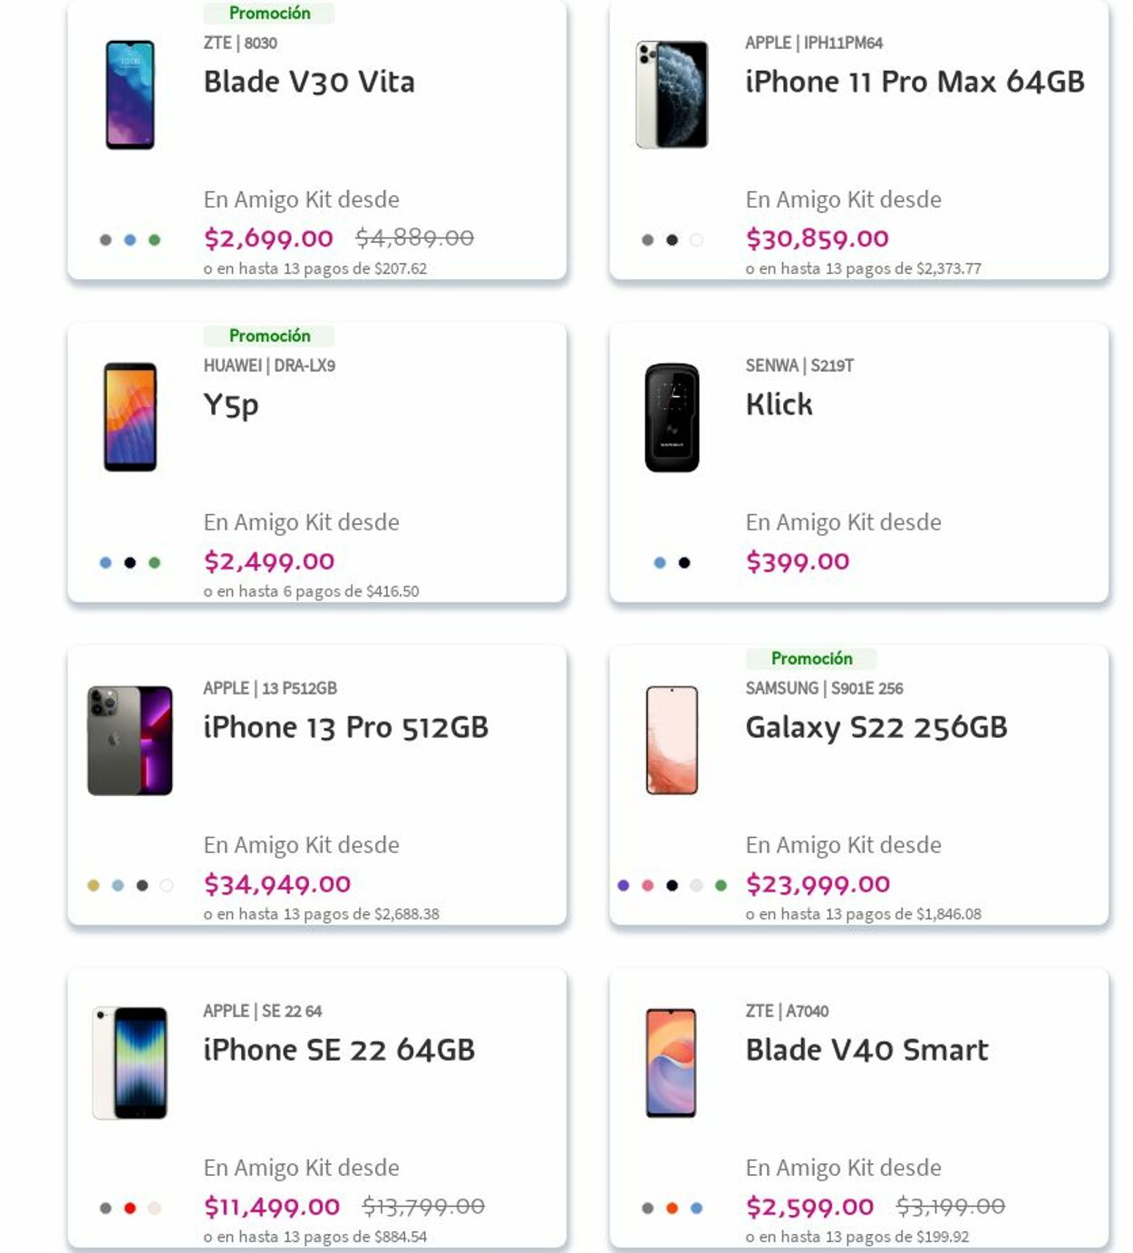This screenshot has height=1253, width=1133.
Task: Select green color for Blade V30 Vita
Action: tap(154, 240)
